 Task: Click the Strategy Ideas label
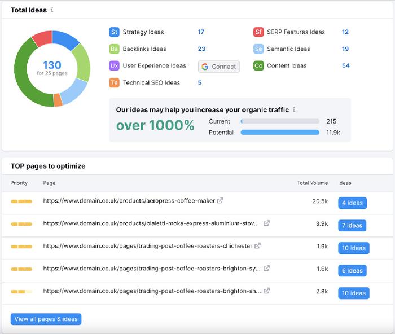pos(143,32)
